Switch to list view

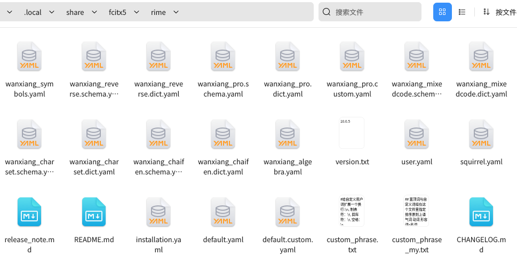coord(462,12)
